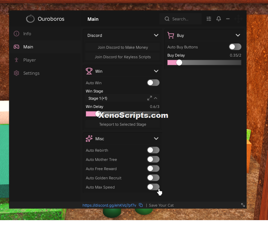
Task: Click Join Discord for Keyless Scripts button
Action: click(123, 57)
